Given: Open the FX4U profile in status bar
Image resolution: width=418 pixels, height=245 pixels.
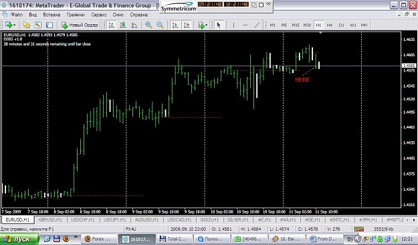Looking at the screenshot, I should [x=130, y=229].
